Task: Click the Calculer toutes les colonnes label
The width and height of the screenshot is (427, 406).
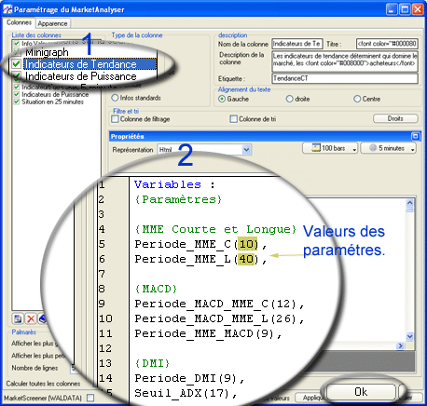Action: pyautogui.click(x=43, y=384)
